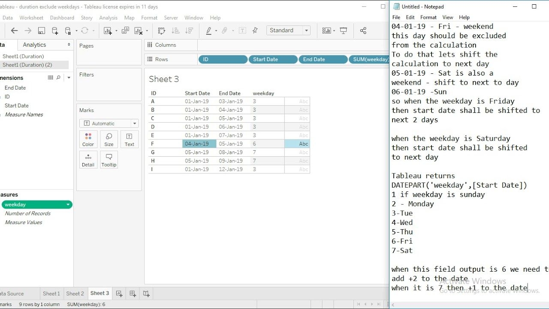
Task: Open the Analytics pane switcher arrow
Action: pyautogui.click(x=69, y=45)
